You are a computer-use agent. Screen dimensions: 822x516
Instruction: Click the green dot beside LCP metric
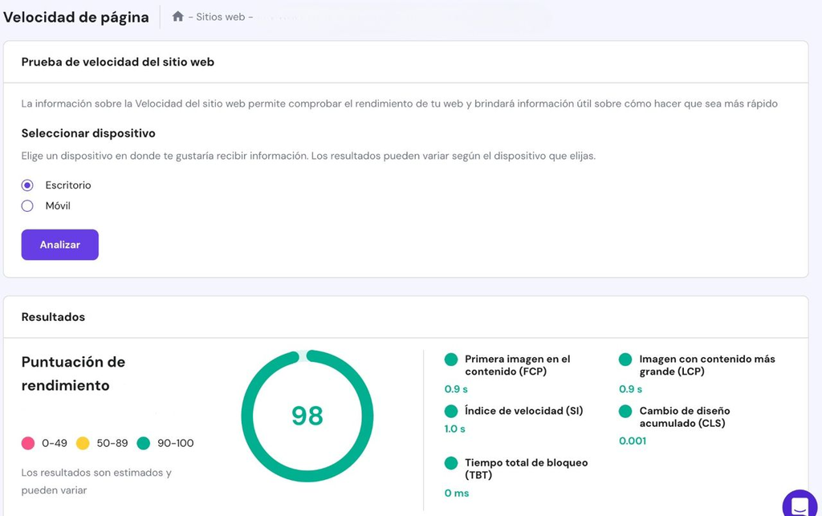pos(625,360)
